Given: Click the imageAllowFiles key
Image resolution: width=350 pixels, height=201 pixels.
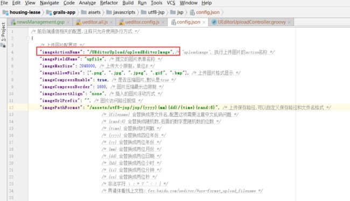Looking at the screenshot, I should [x=61, y=73].
